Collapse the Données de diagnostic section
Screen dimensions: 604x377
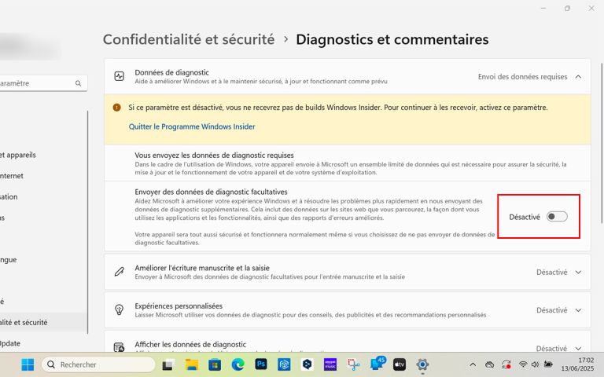pyautogui.click(x=579, y=77)
